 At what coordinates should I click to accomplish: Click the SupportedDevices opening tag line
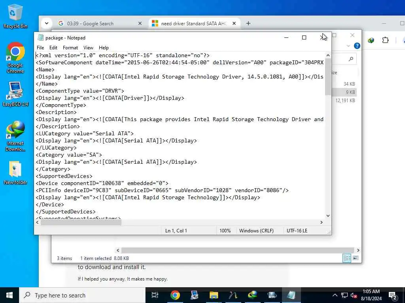tap(64, 176)
